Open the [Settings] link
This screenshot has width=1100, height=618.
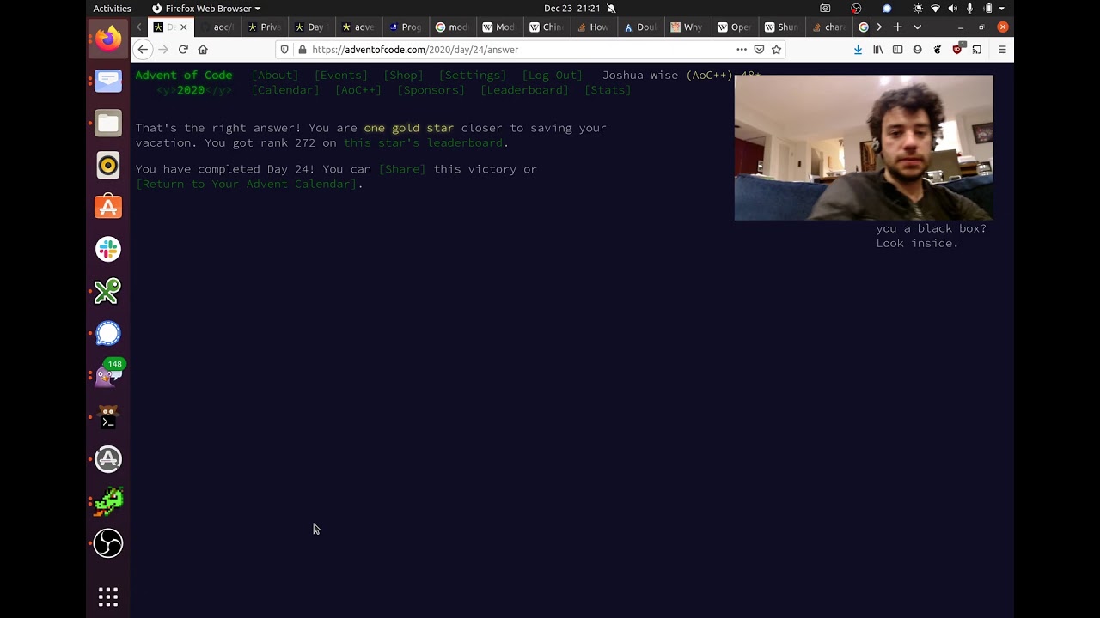(x=473, y=76)
